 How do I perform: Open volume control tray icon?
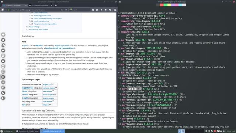pos(224,131)
